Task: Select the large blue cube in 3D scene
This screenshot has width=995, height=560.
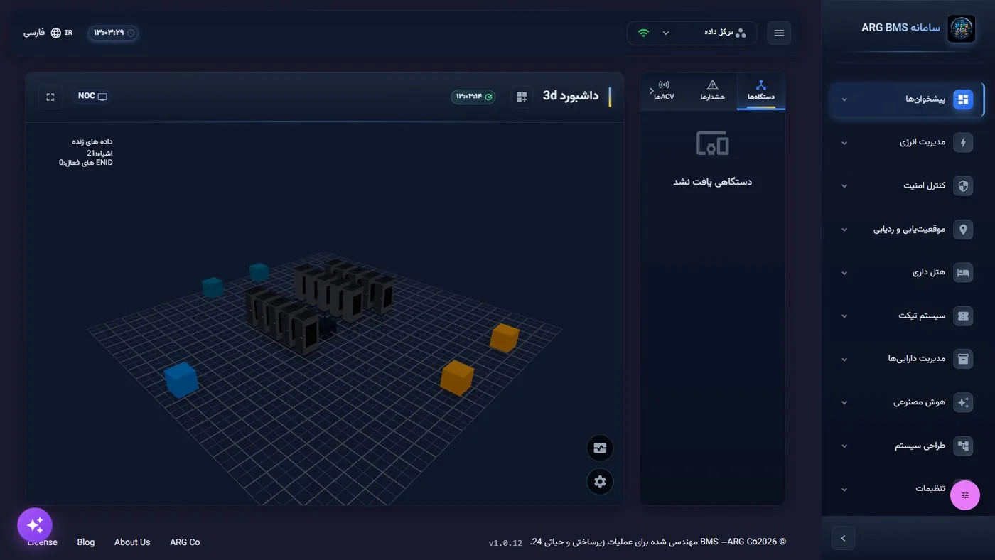Action: tap(181, 379)
